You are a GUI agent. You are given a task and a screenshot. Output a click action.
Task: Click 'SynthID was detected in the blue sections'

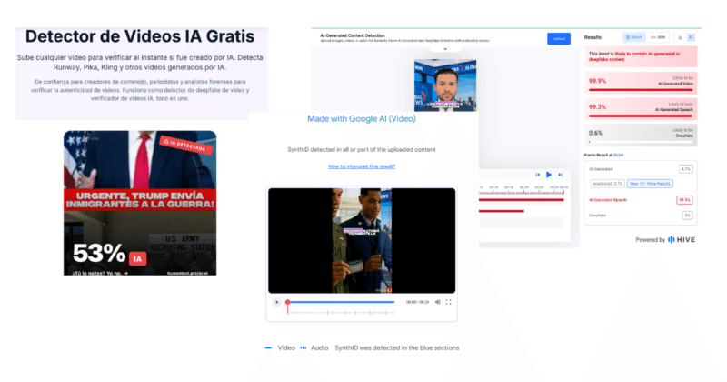pyautogui.click(x=397, y=347)
